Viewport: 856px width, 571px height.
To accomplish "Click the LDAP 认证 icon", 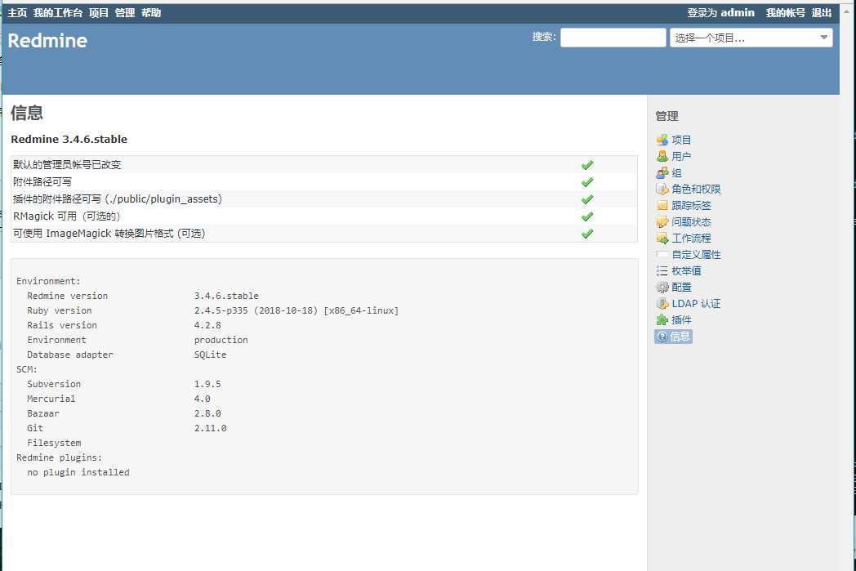I will click(662, 304).
